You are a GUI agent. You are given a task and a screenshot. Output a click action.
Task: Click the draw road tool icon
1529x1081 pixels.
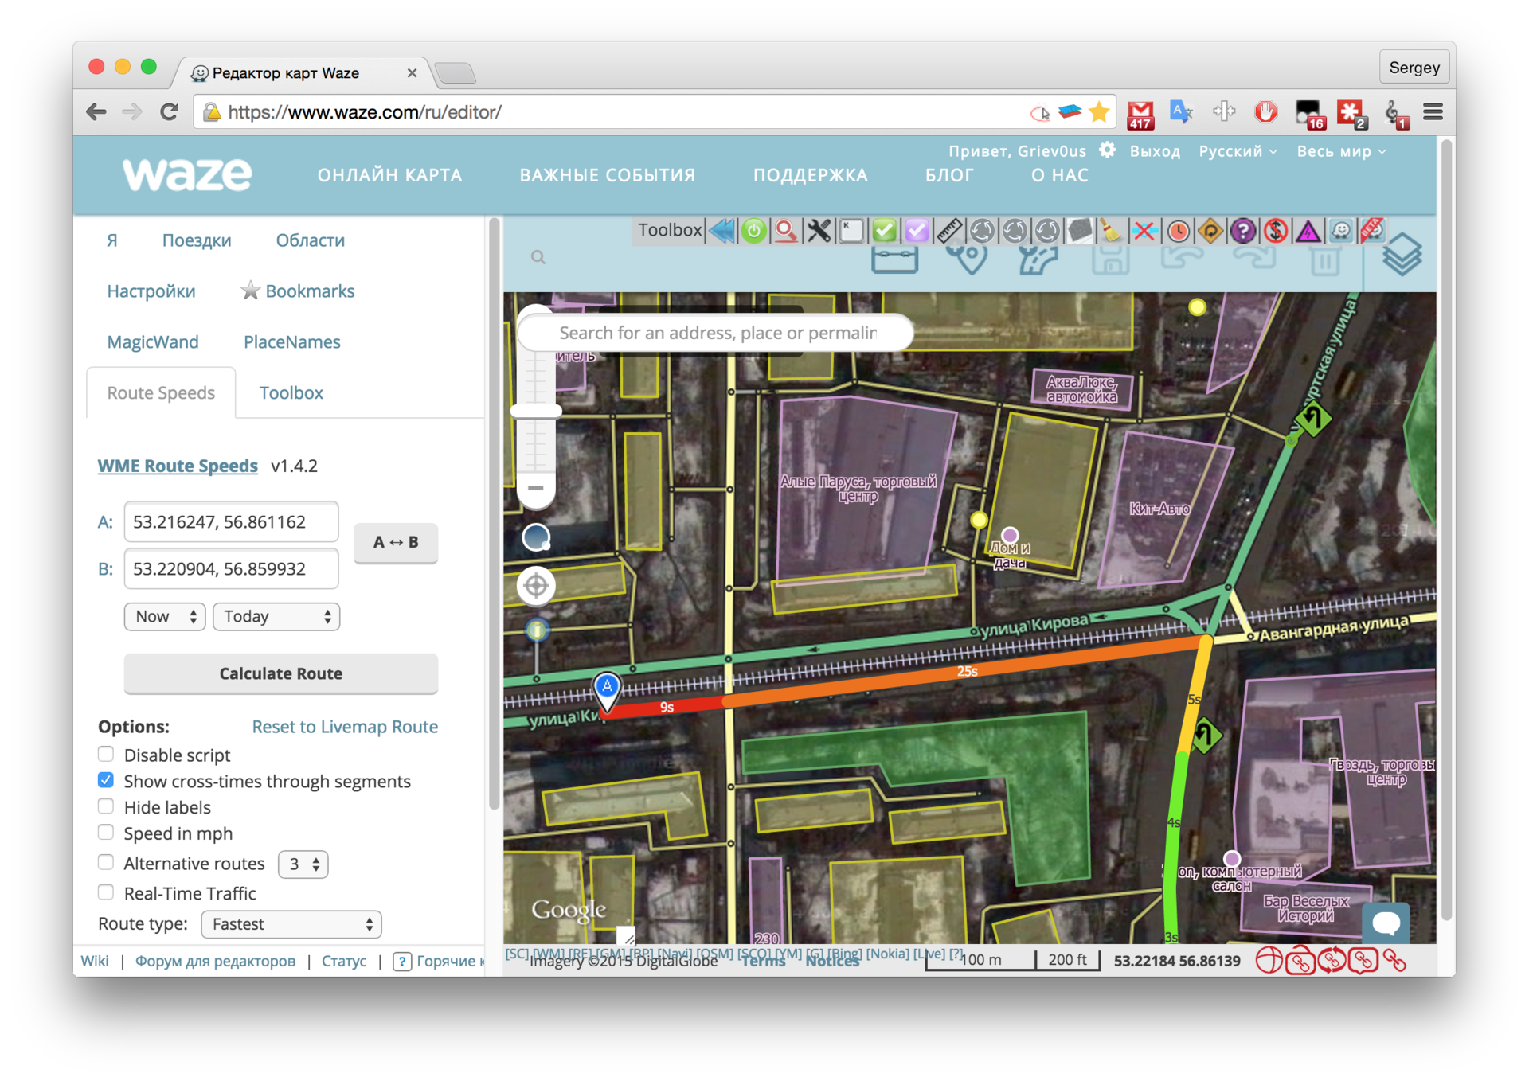coord(1038,259)
